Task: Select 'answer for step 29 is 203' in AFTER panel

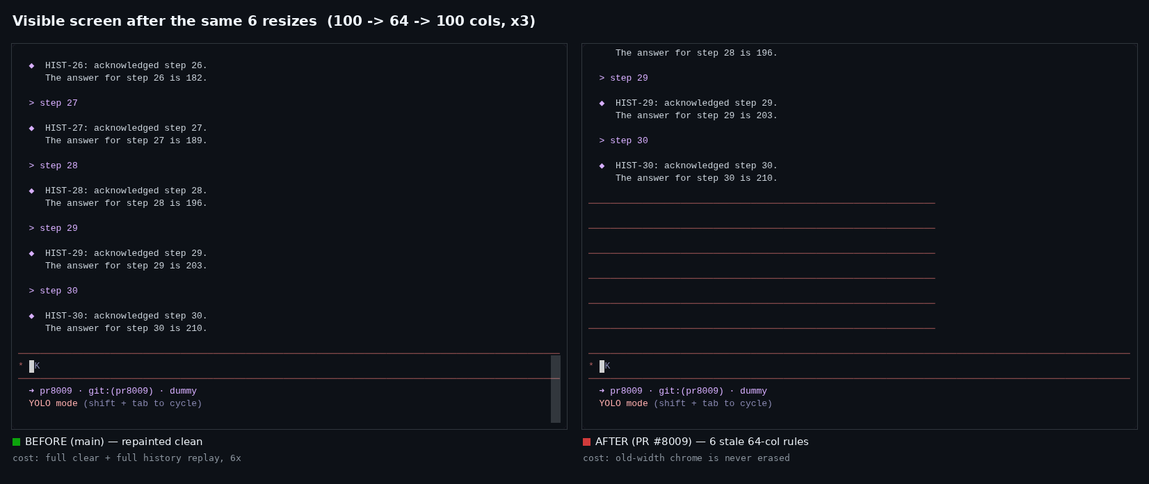Action: (705, 115)
